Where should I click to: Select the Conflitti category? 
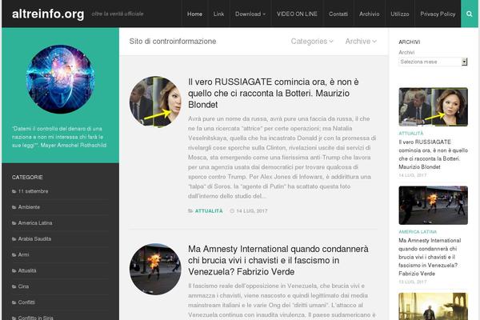[x=26, y=302]
